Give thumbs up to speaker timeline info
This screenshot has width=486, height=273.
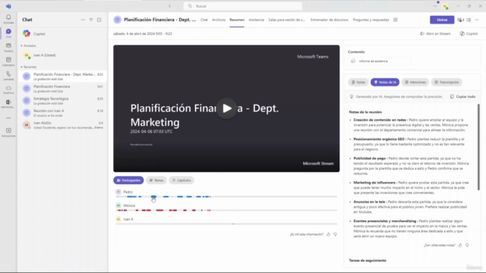coord(328,234)
